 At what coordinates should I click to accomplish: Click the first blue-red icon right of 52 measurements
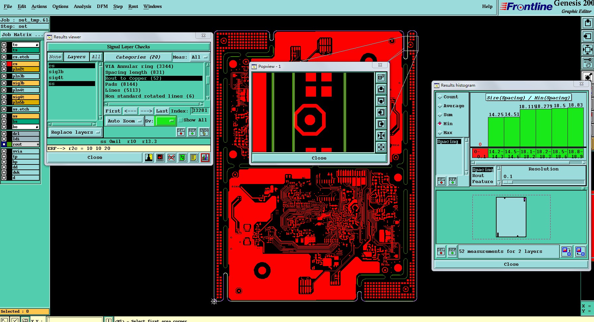click(x=567, y=252)
